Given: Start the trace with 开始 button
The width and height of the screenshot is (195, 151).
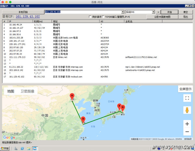Looking at the screenshot, I should click(170, 12).
